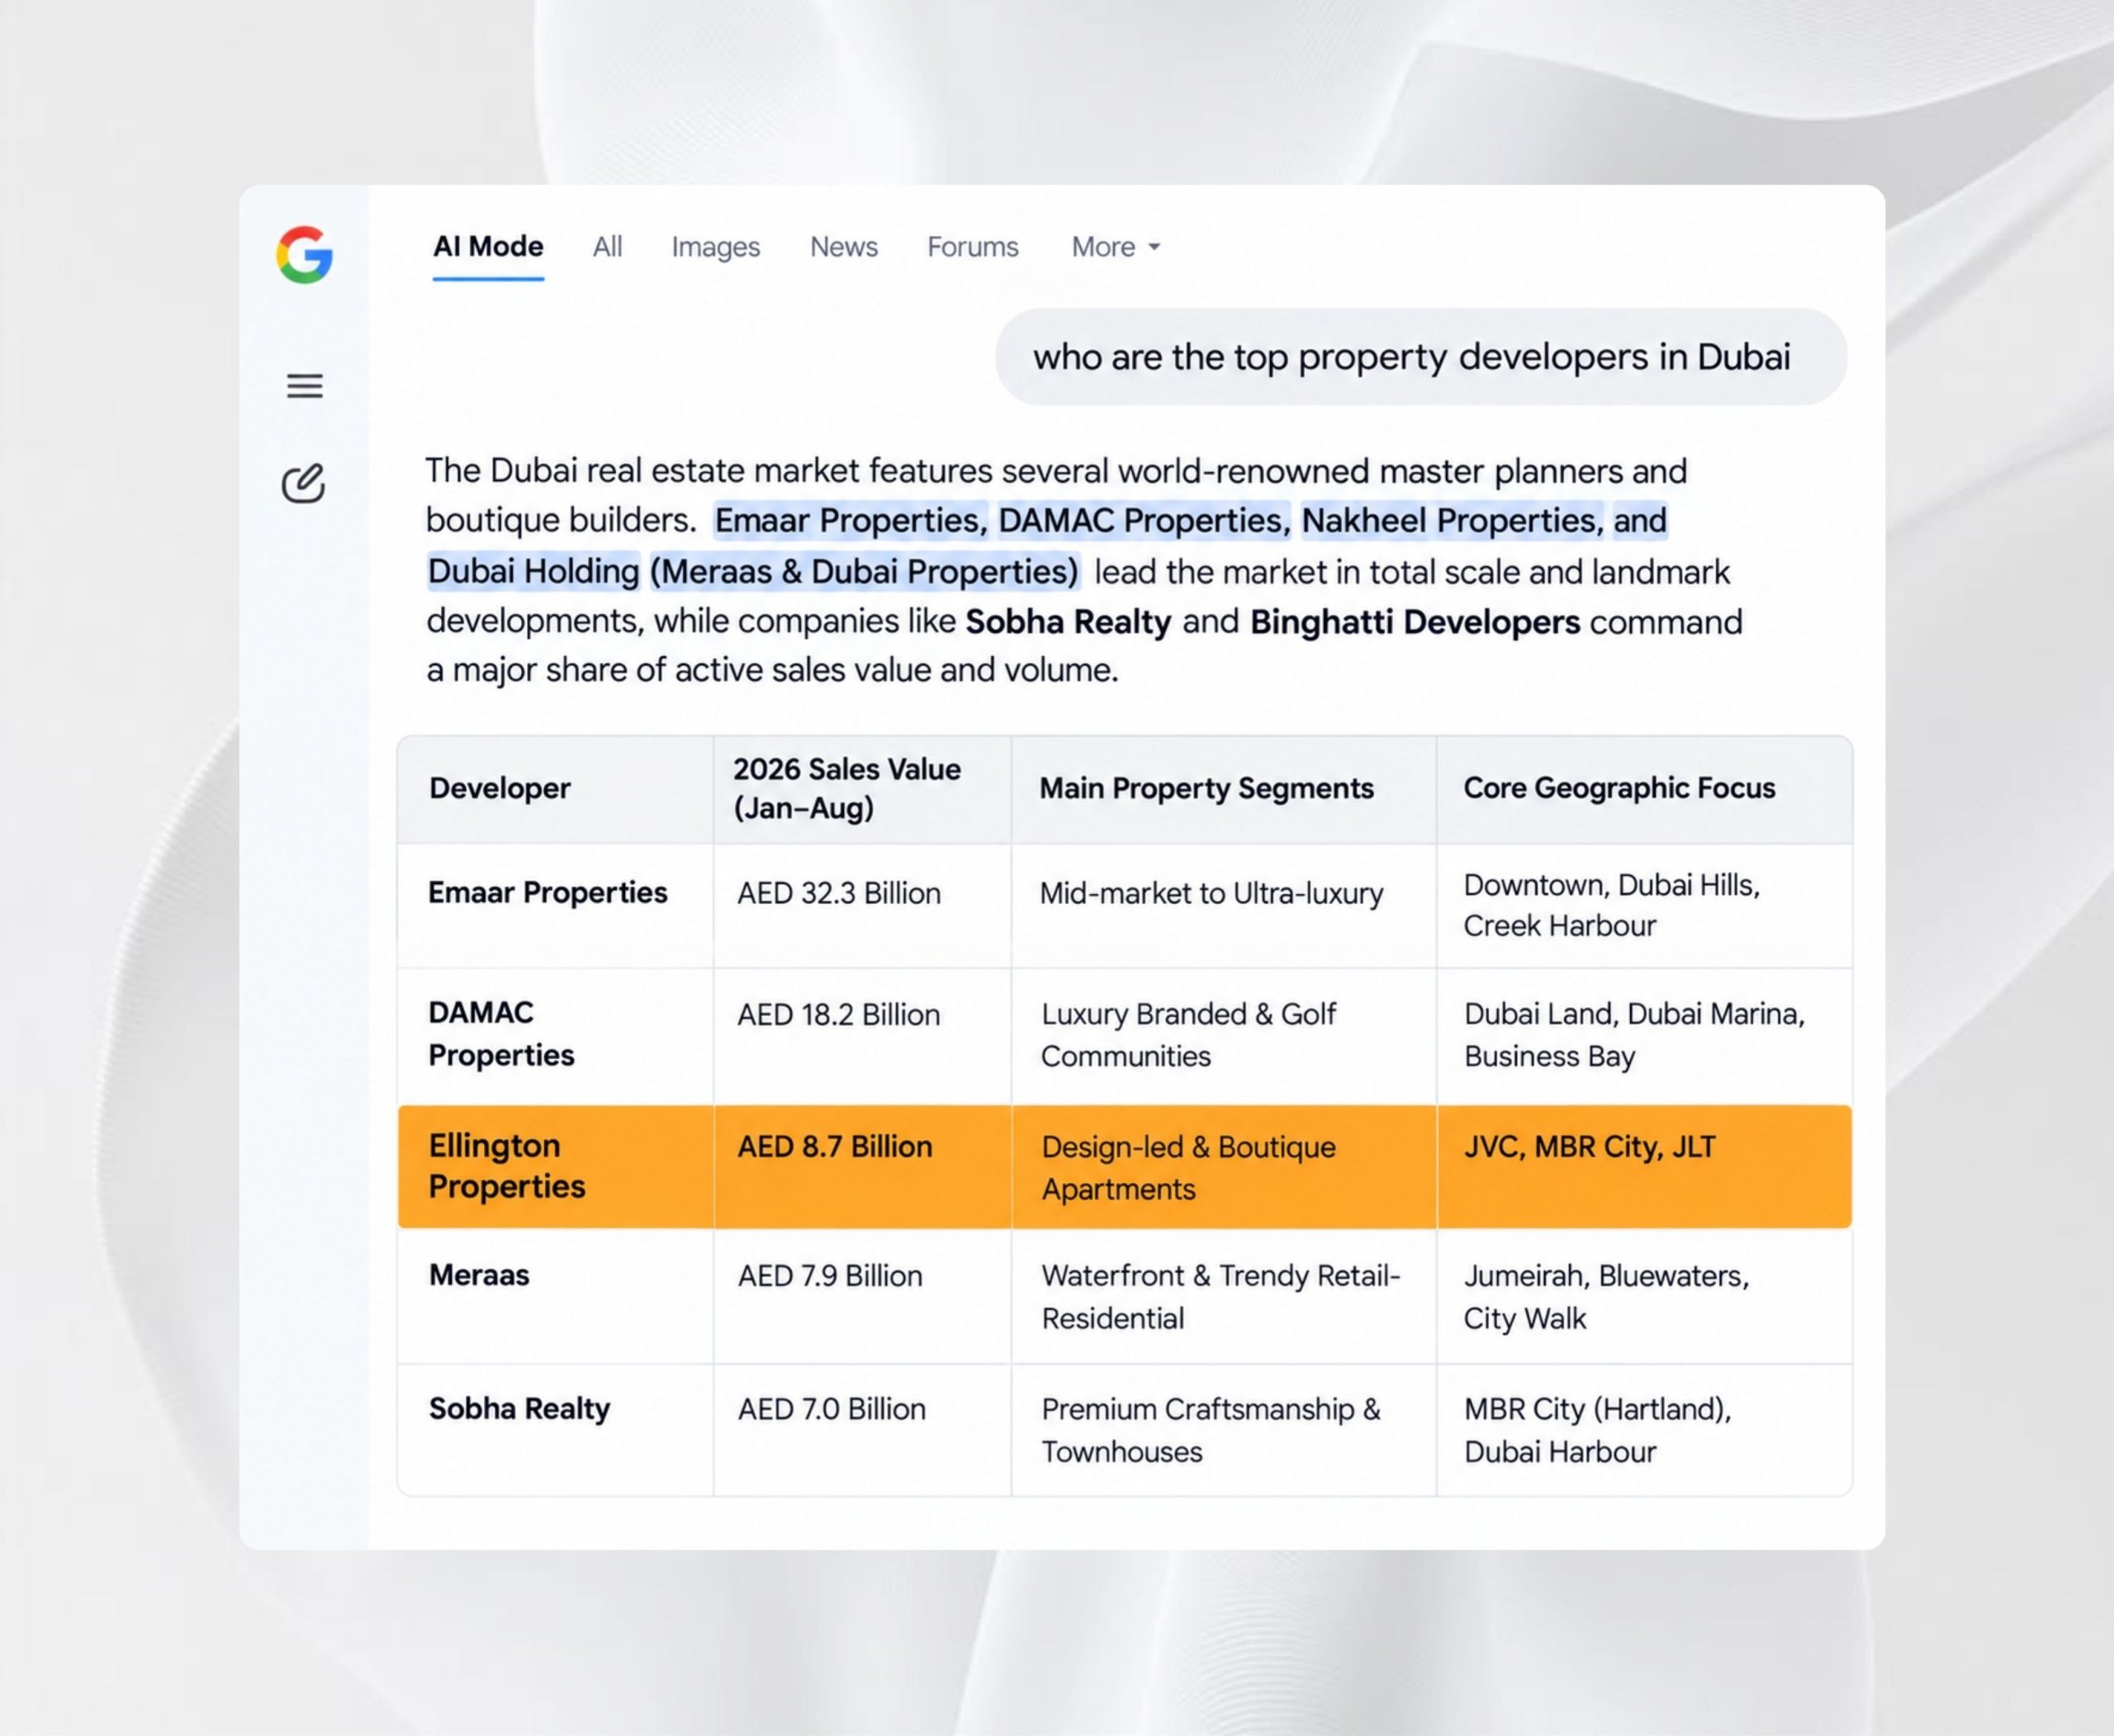Click Downtown, Dubai Hills, Creek Harbour cell

coord(1644,905)
